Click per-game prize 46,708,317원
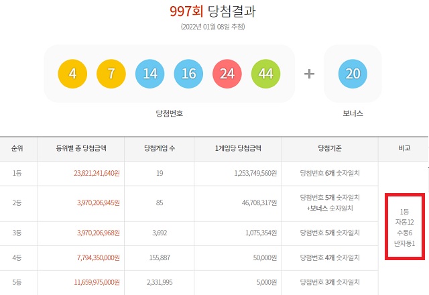The width and height of the screenshot is (429, 295). coord(259,202)
